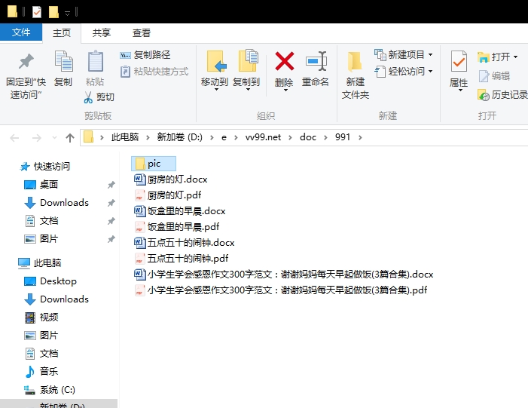Image resolution: width=528 pixels, height=408 pixels.
Task: Open the System (C:) drive
Action: [x=50, y=390]
